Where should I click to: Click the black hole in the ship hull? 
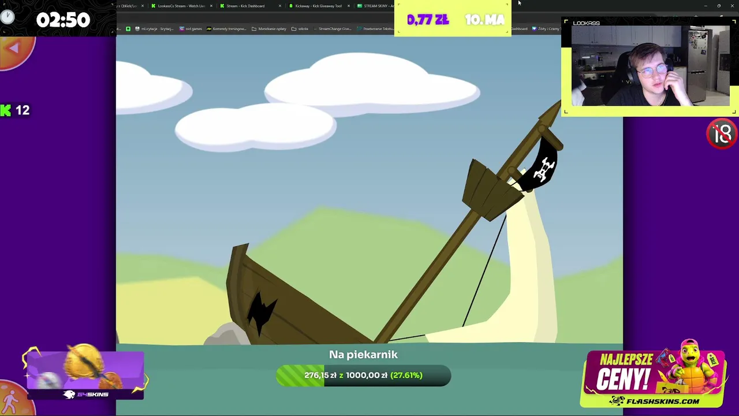click(261, 313)
